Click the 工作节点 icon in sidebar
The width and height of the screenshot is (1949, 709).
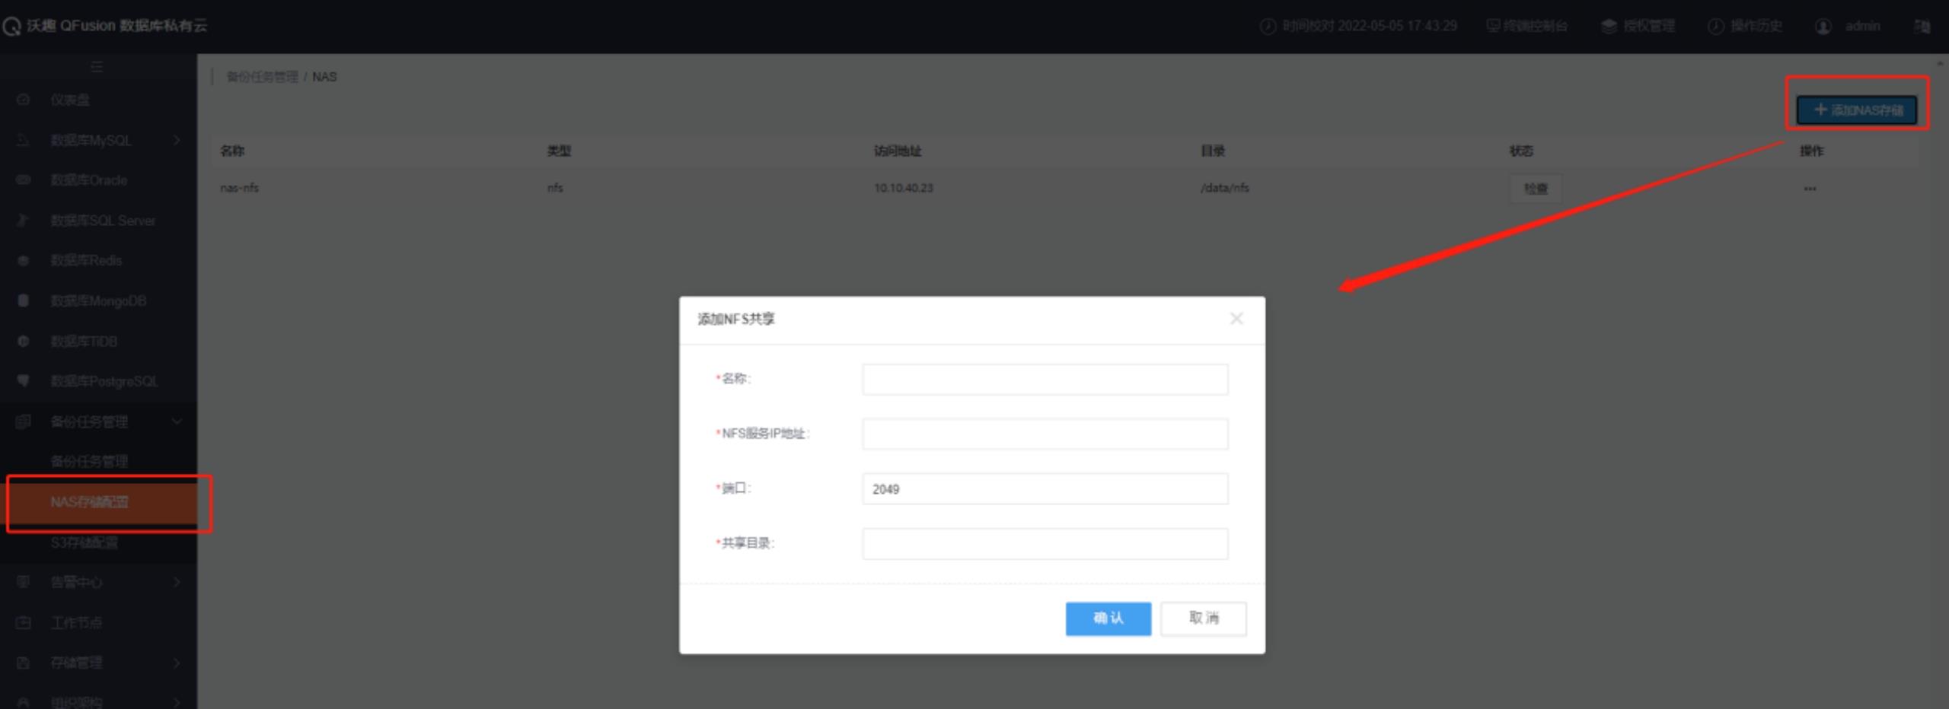pos(24,622)
